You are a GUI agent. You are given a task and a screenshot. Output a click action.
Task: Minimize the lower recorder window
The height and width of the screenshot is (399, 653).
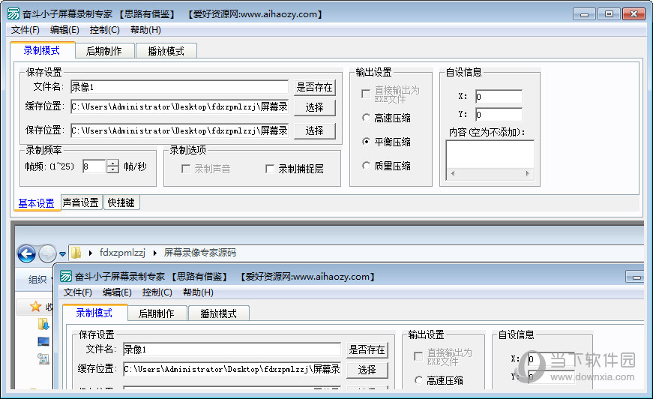pyautogui.click(x=637, y=277)
